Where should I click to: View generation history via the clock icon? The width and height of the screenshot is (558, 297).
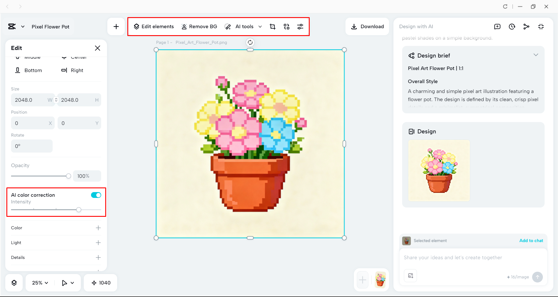512,26
